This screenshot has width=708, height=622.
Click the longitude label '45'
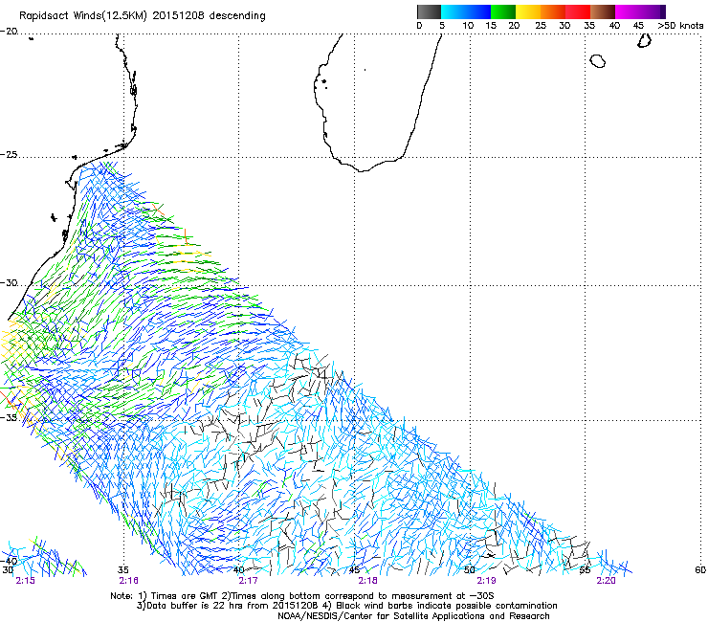pos(354,570)
